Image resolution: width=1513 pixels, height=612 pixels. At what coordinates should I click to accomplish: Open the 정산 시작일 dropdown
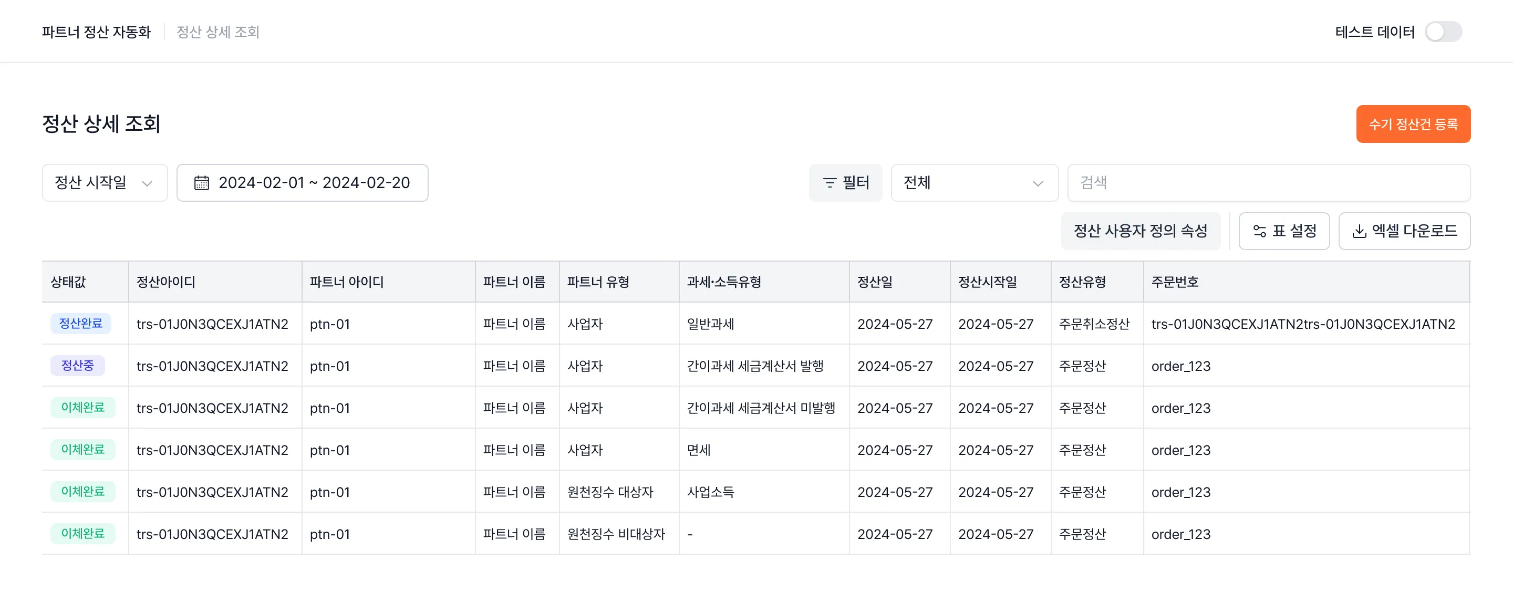click(x=104, y=183)
